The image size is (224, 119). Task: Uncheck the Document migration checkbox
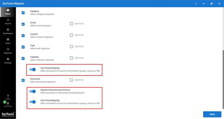[x=23, y=80]
